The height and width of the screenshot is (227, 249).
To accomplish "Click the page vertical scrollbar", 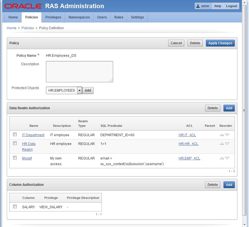I will pyautogui.click(x=244, y=111).
